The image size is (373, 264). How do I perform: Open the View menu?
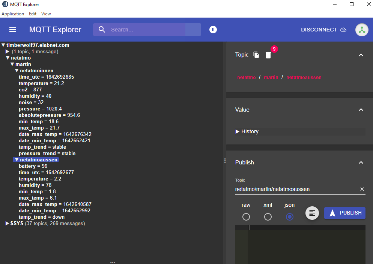[x=46, y=14]
